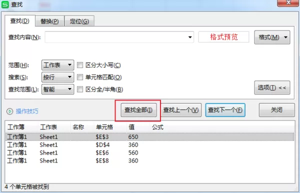Click the 格式预览 preview box
Screen dimensions: 300x193
tap(223, 36)
